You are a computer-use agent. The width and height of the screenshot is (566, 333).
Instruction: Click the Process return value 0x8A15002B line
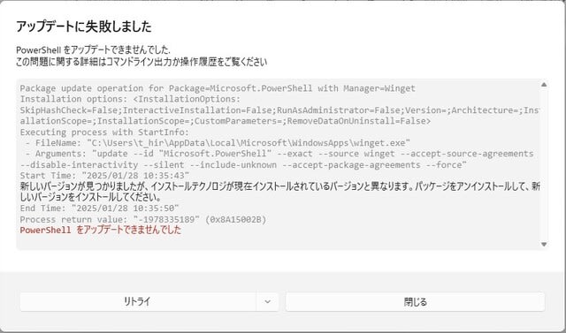point(143,219)
